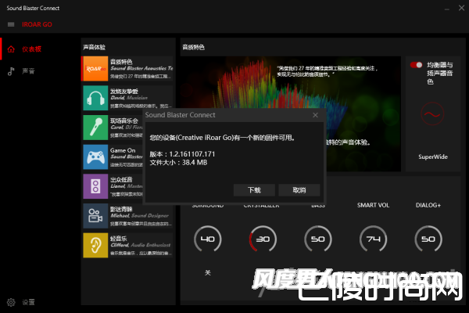Image resolution: width=469 pixels, height=313 pixels.
Task: Click the SuperWide label
Action: click(433, 156)
